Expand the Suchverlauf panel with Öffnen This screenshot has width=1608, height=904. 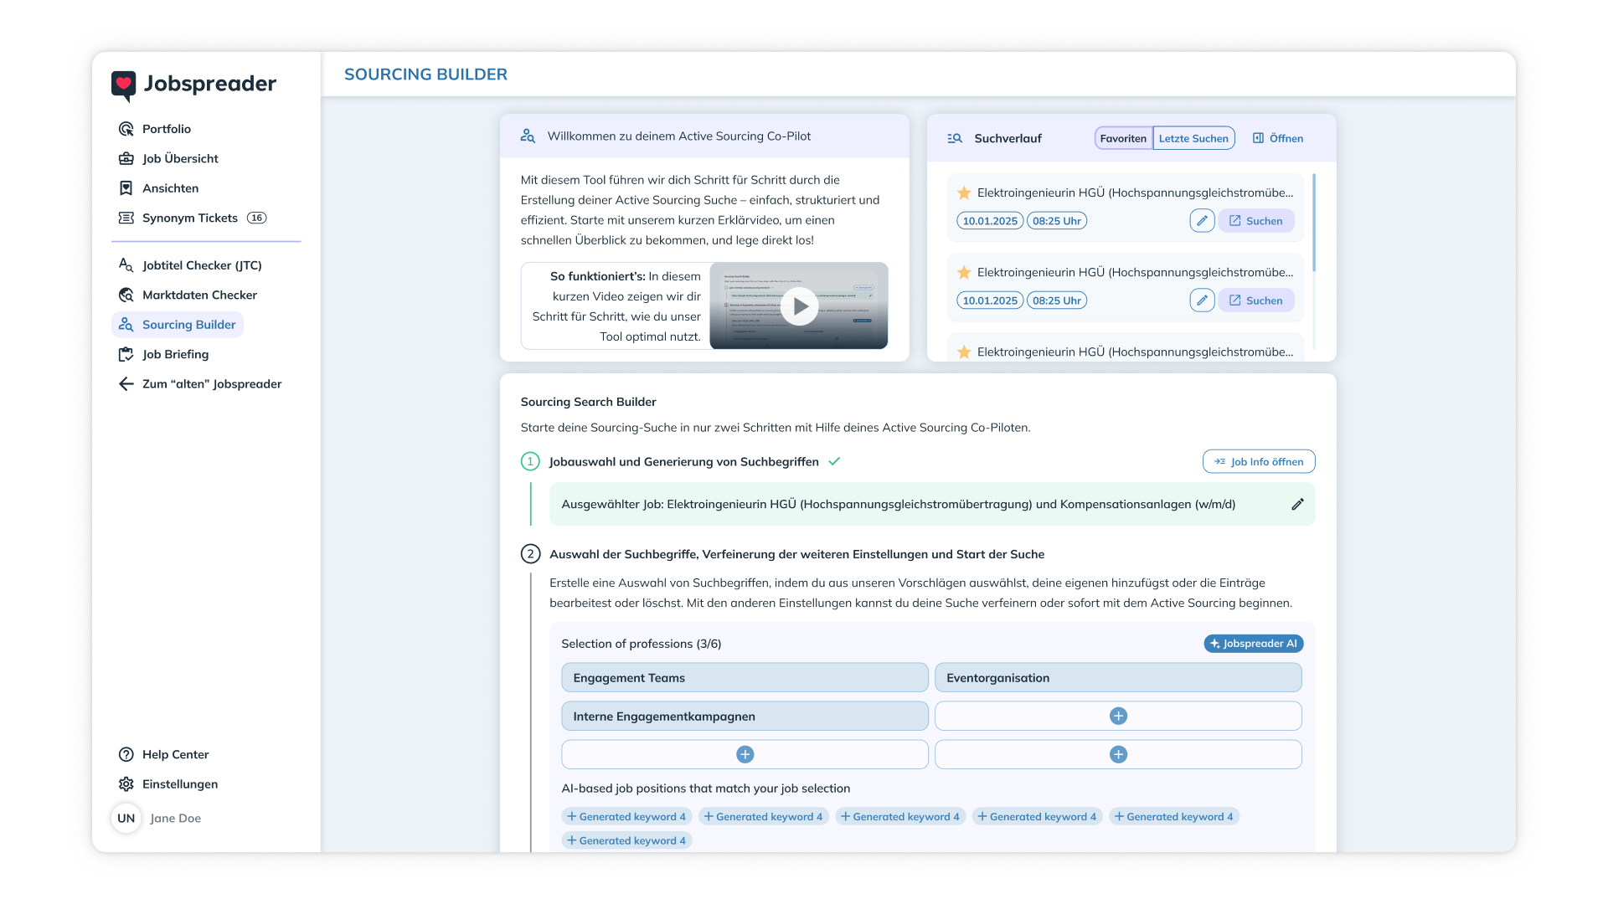[x=1278, y=138]
